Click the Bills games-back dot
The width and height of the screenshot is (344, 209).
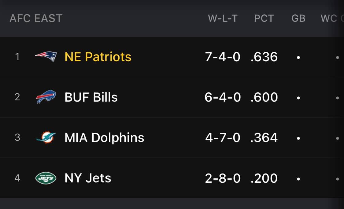[298, 98]
